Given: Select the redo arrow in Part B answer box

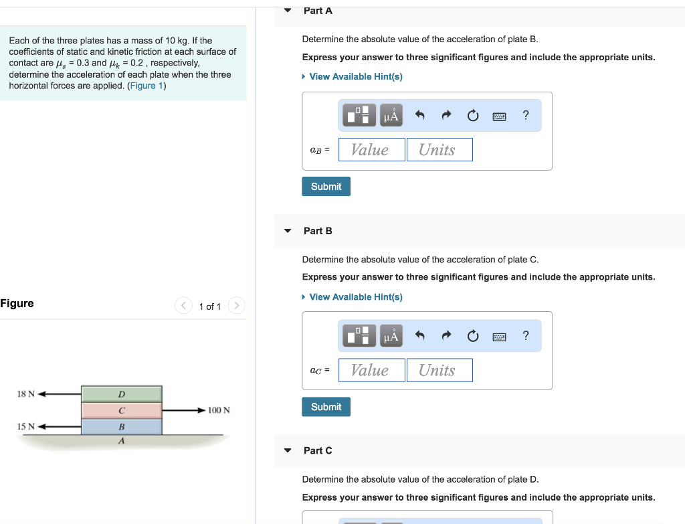Looking at the screenshot, I should pos(446,335).
